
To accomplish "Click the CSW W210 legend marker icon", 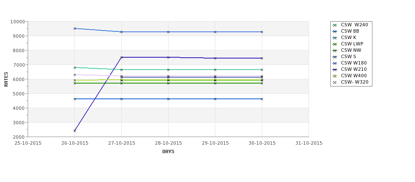I will [335, 70].
